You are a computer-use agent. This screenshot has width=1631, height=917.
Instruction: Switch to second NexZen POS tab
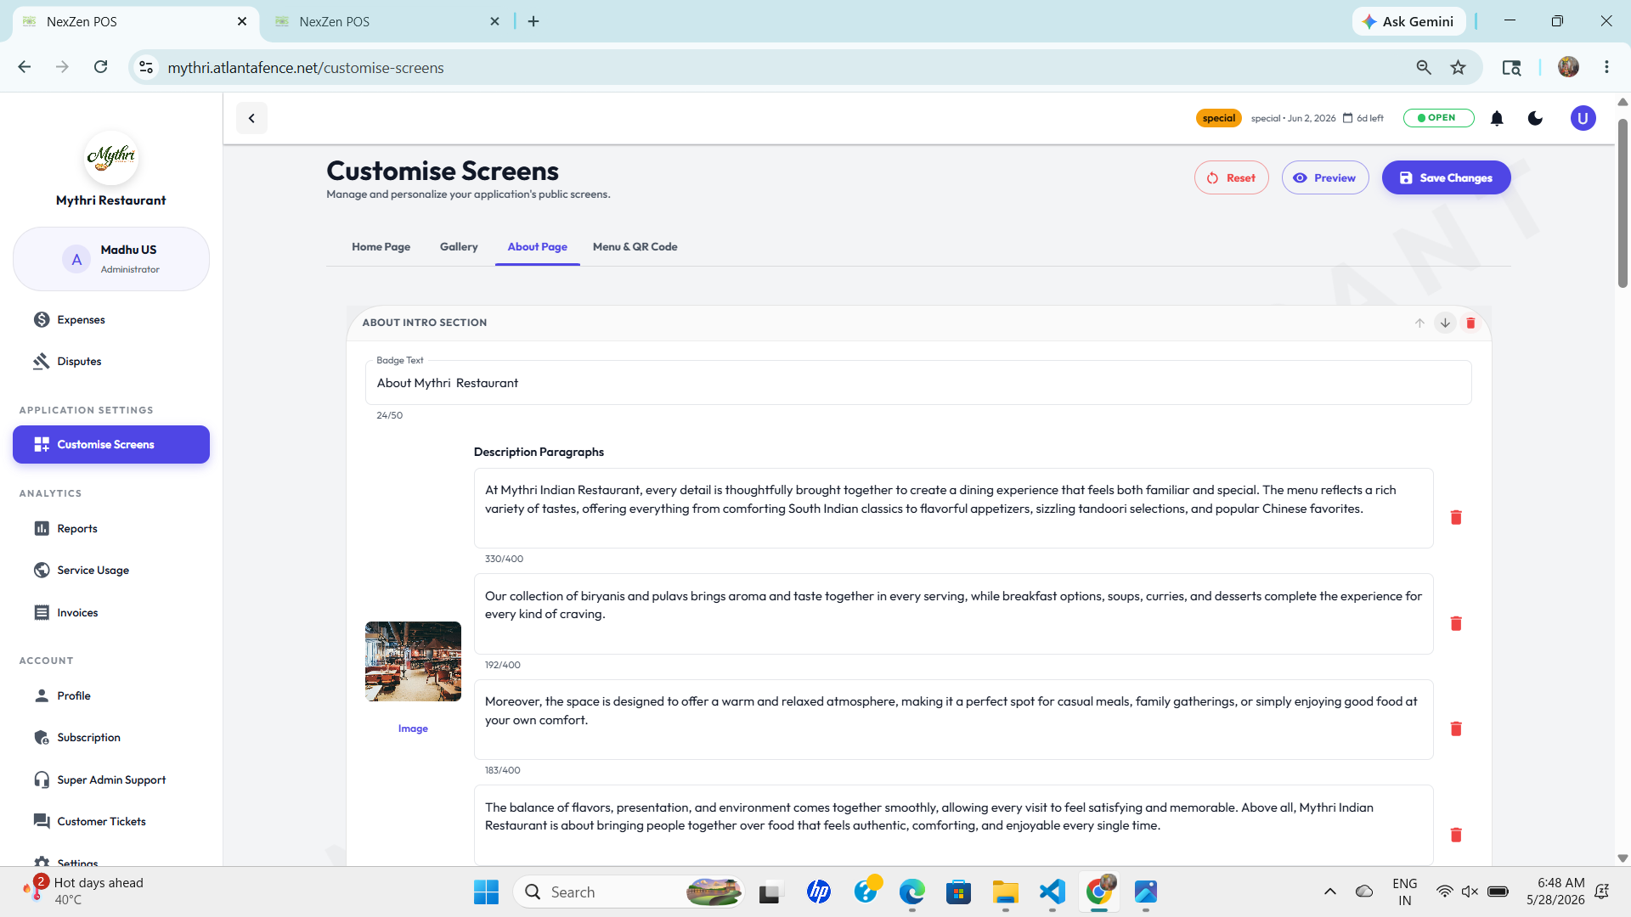point(387,21)
